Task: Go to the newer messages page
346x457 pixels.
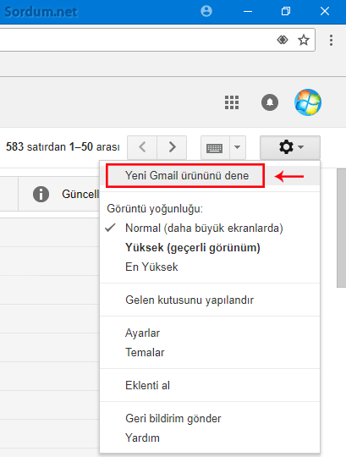Action: click(x=142, y=147)
